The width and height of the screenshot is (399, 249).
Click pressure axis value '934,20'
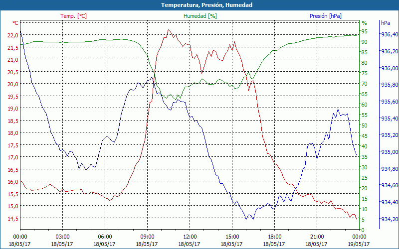[389, 219]
